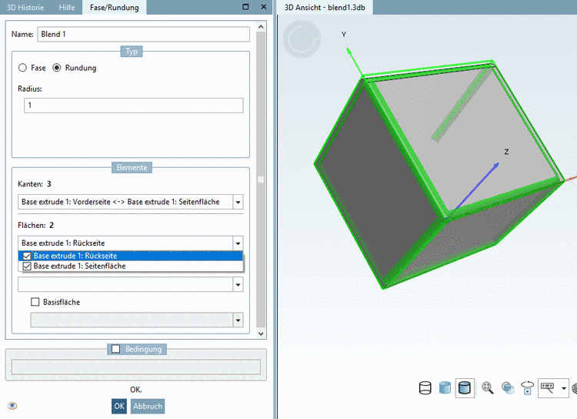This screenshot has width=577, height=419.
Task: Open the Kanten dropdown arrow
Action: pos(238,202)
